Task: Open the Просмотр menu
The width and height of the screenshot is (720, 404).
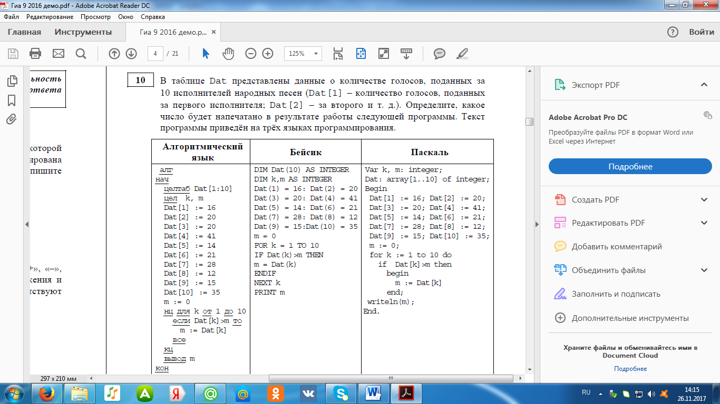Action: click(x=95, y=17)
